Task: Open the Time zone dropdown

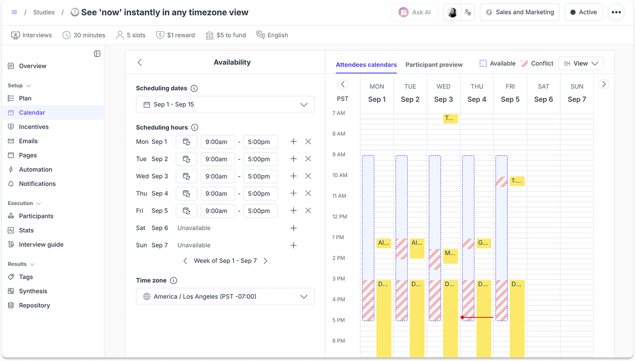Action: [x=225, y=297]
